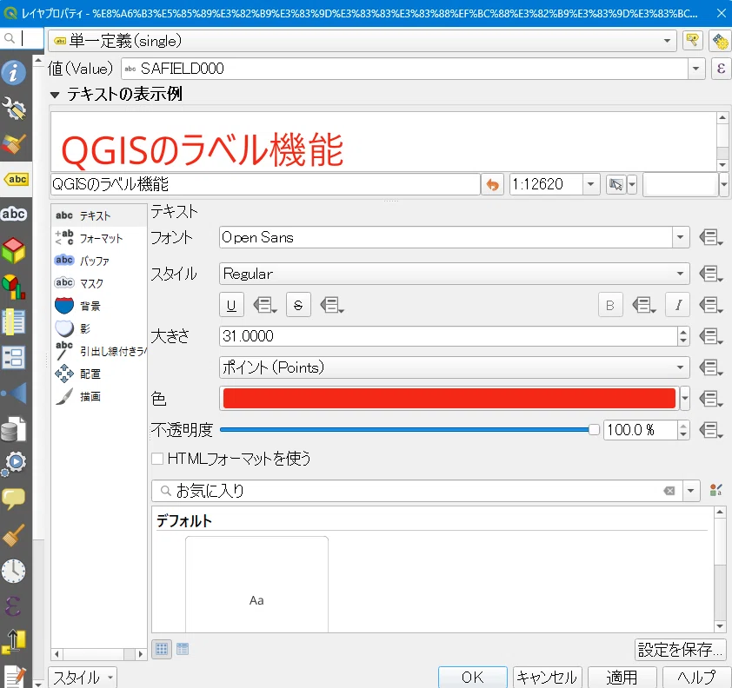
Task: Select the 配置 settings tab
Action: [98, 374]
